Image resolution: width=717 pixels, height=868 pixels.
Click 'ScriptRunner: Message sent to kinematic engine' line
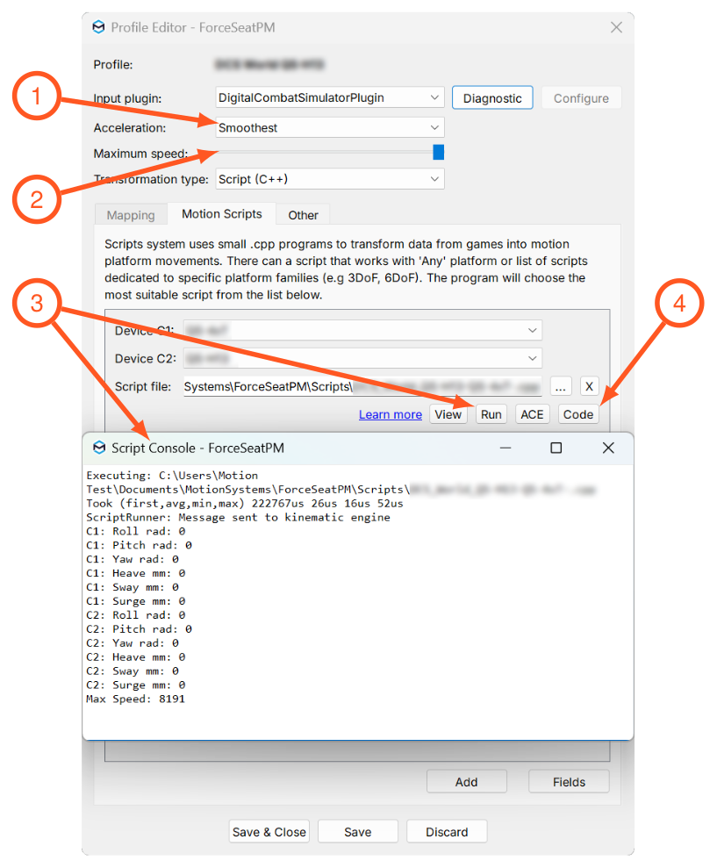pos(238,518)
